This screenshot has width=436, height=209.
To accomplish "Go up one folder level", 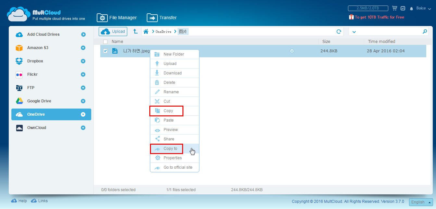I will pos(135,32).
